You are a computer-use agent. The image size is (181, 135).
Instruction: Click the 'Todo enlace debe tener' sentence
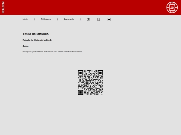pos(63,52)
